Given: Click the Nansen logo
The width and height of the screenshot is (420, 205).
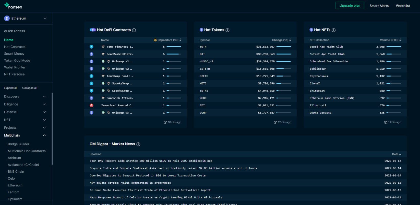Looking at the screenshot, I should tap(13, 6).
